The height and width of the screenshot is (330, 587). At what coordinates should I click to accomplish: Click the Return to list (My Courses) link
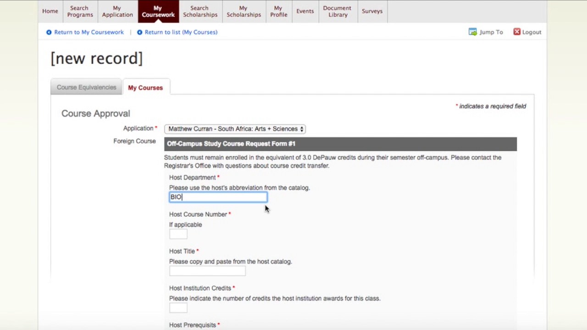pos(181,32)
